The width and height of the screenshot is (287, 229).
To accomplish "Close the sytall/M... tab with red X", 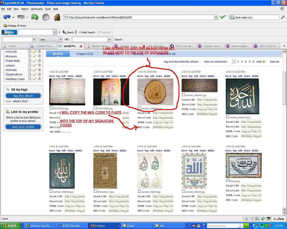I will (x=81, y=46).
